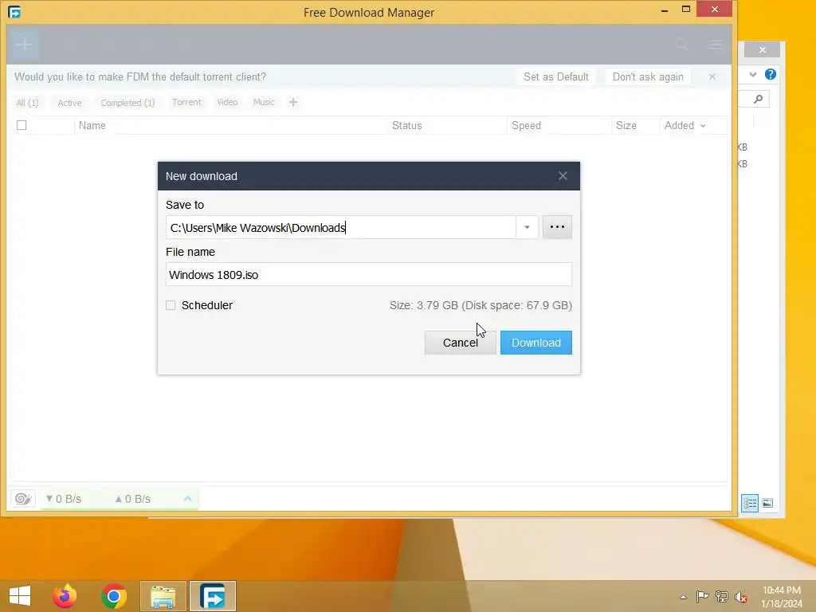Image resolution: width=816 pixels, height=612 pixels.
Task: Choose Don't ask again
Action: point(647,77)
